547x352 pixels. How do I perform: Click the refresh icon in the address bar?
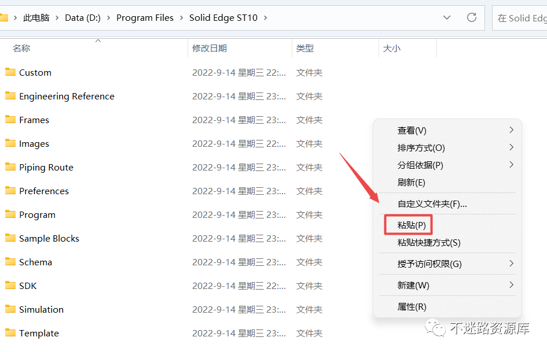click(x=471, y=18)
